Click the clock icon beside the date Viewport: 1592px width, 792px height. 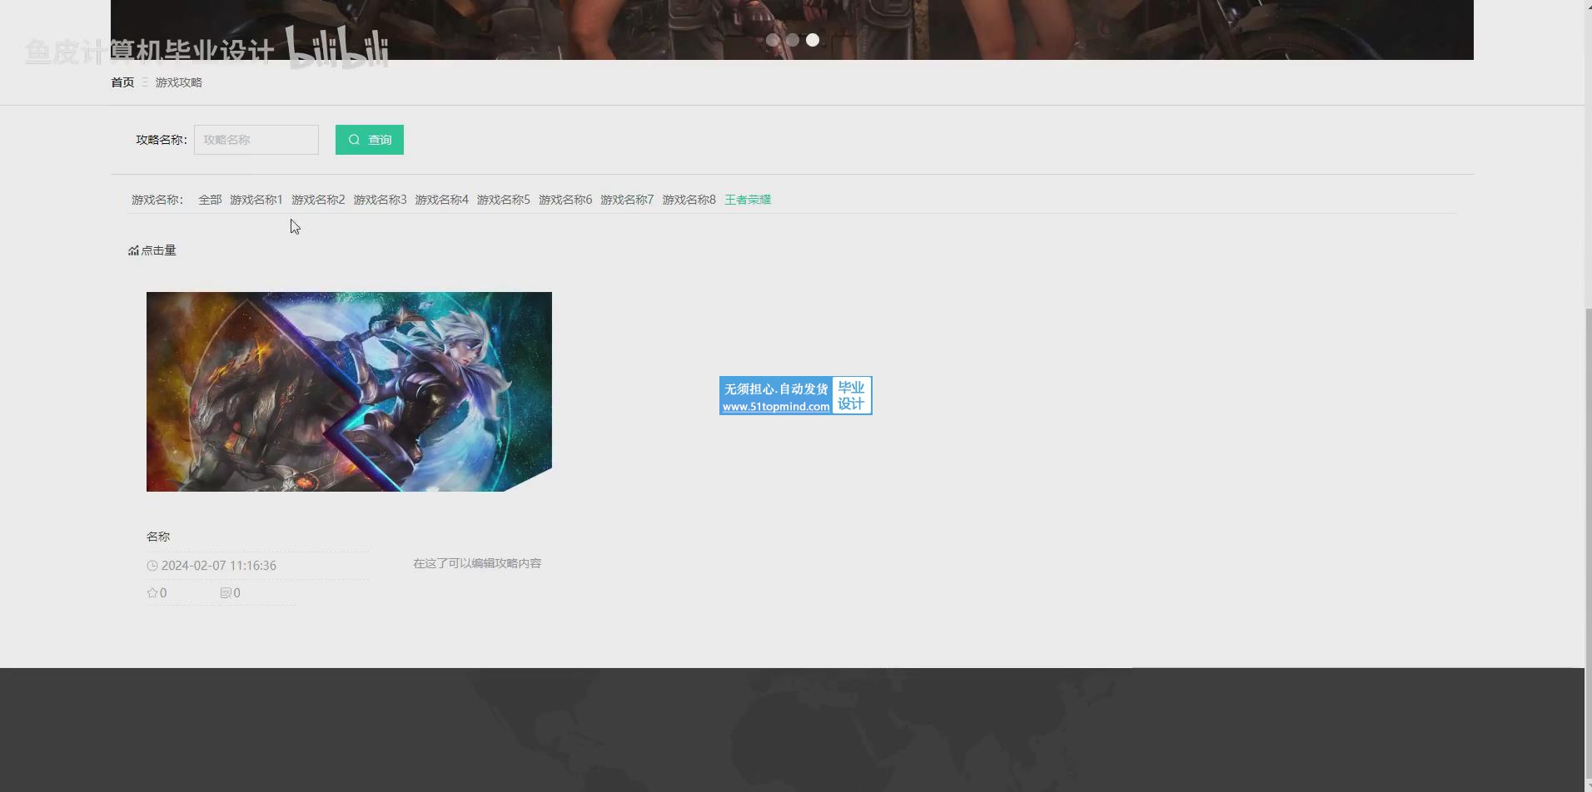[152, 566]
